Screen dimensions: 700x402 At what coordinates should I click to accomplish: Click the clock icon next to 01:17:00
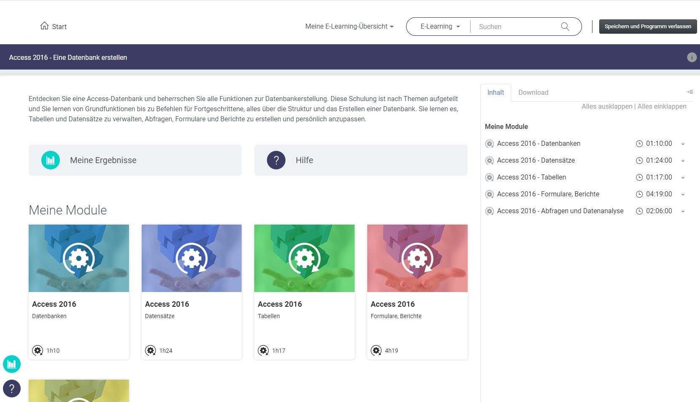639,177
